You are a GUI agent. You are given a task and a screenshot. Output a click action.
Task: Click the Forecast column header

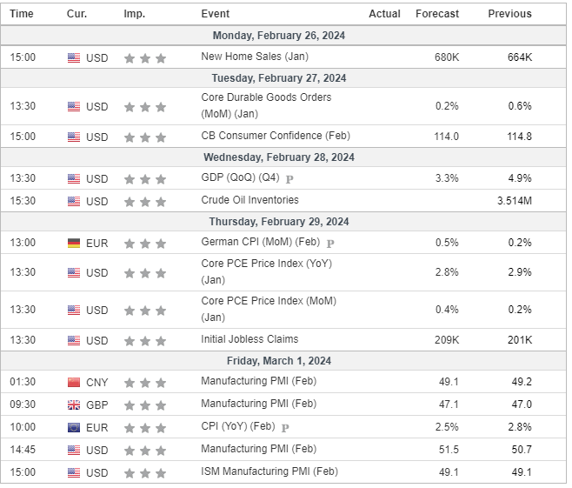(437, 13)
